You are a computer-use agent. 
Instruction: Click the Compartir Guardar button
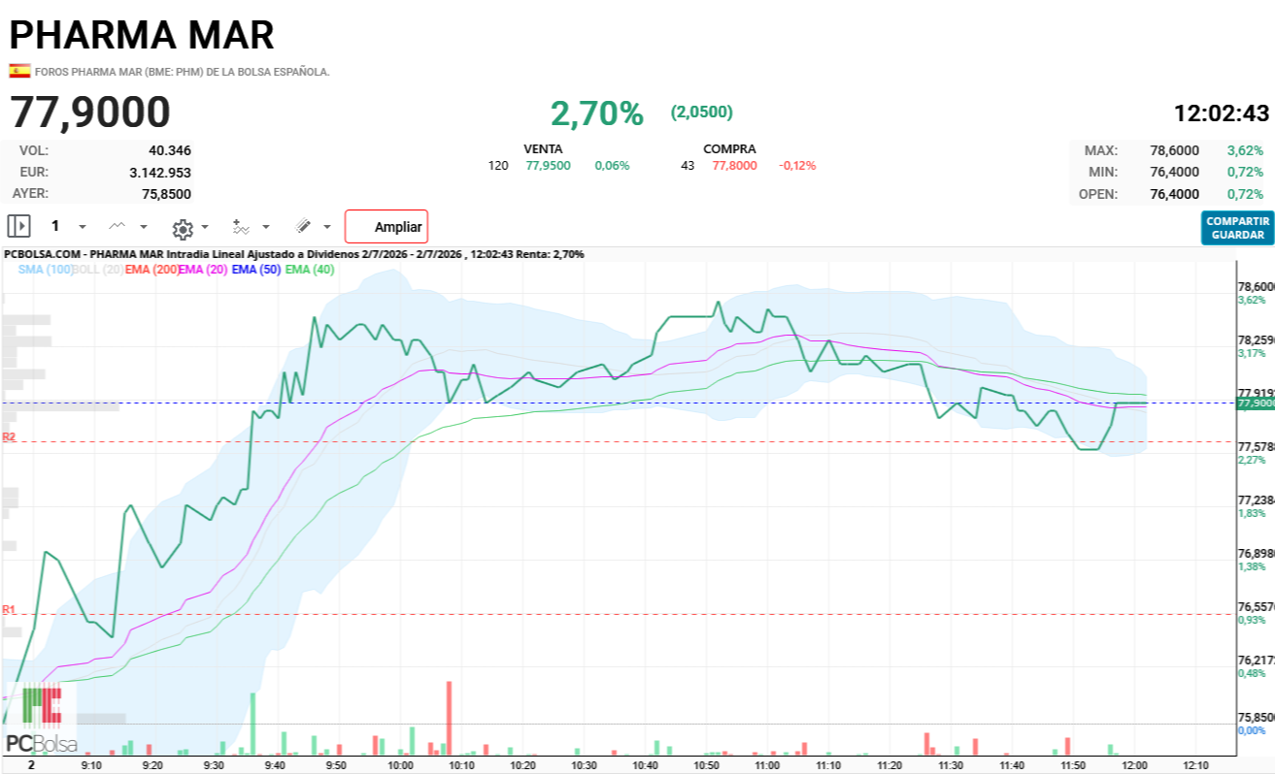pyautogui.click(x=1237, y=228)
